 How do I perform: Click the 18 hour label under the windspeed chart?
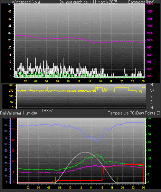point(111,81)
